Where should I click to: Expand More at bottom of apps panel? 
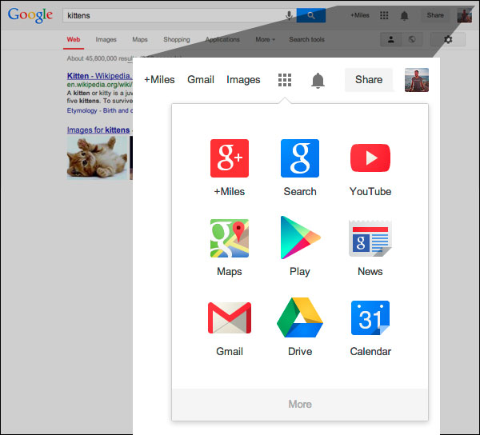point(299,404)
